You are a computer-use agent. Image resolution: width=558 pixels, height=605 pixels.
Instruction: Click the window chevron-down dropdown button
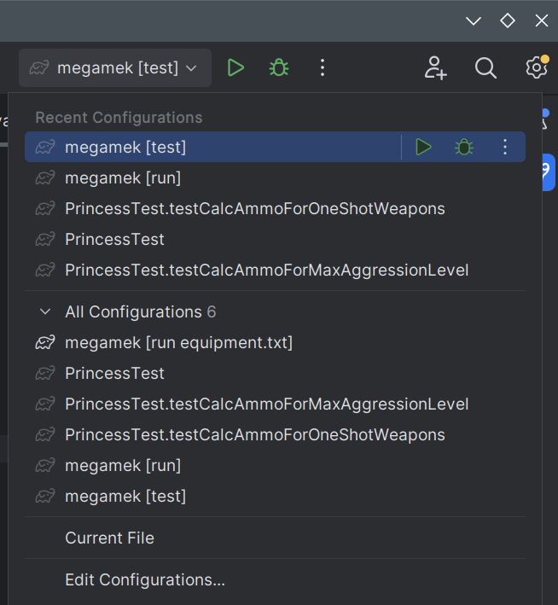click(x=474, y=20)
